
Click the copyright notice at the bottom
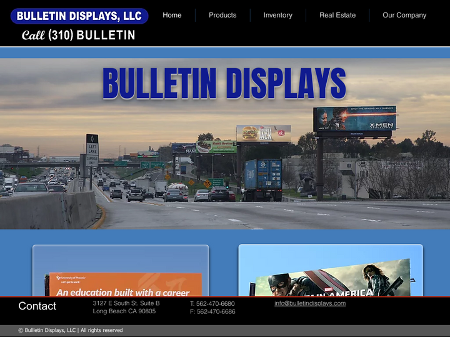pos(71,330)
